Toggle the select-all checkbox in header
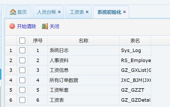 pyautogui.click(x=22, y=41)
